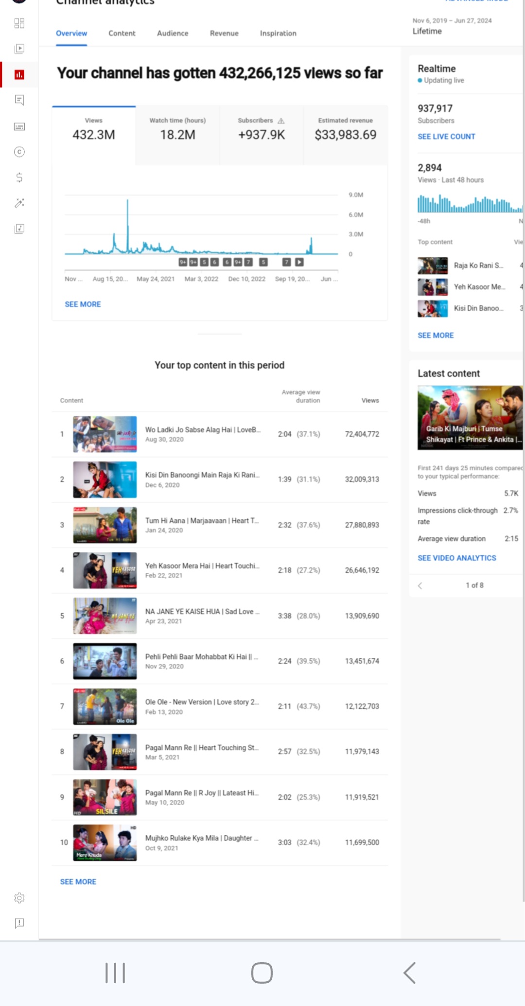This screenshot has height=1006, width=525.
Task: Click Yeh Kasoor Me... in Realtime top content
Action: pyautogui.click(x=479, y=287)
